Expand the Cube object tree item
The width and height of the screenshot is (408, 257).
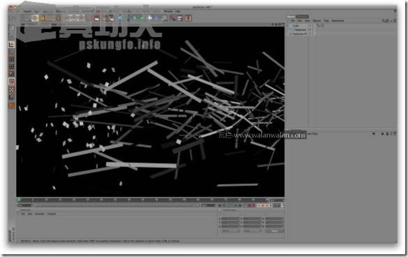click(289, 26)
